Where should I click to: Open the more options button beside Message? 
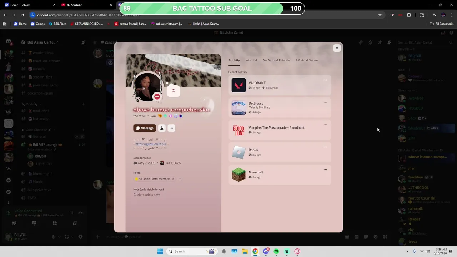(171, 128)
